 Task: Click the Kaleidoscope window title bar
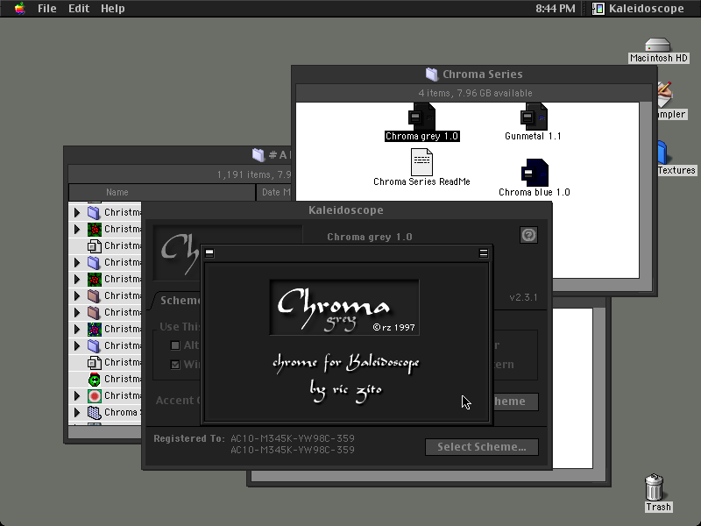tap(346, 210)
